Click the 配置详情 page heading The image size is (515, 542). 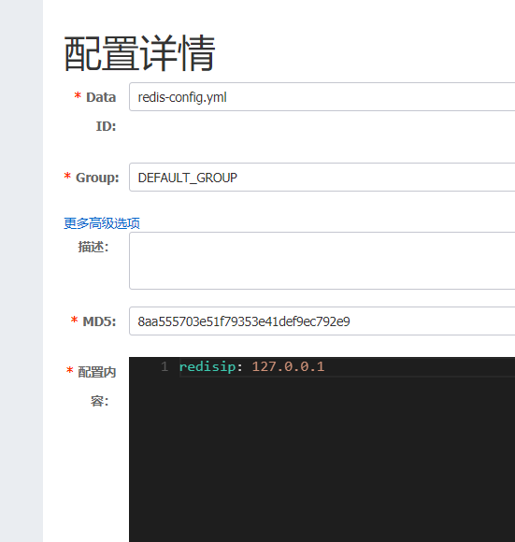point(140,53)
